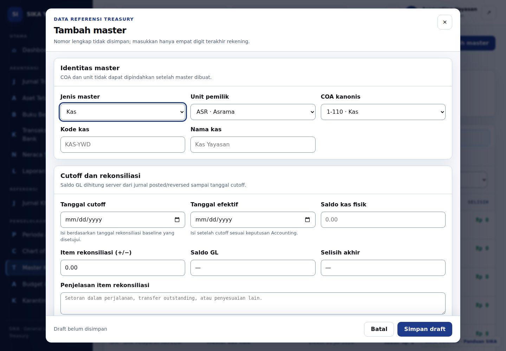Click the 'Tambah master' dialog title
Viewport: 506px width, 351px height.
coord(90,30)
